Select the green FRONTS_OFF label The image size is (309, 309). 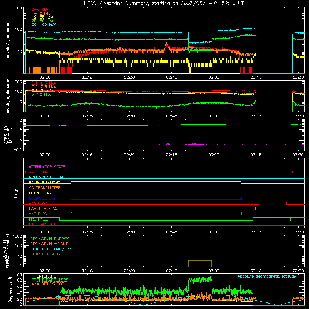[41, 219]
